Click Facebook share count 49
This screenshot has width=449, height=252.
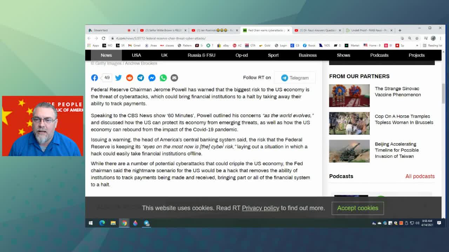click(107, 78)
